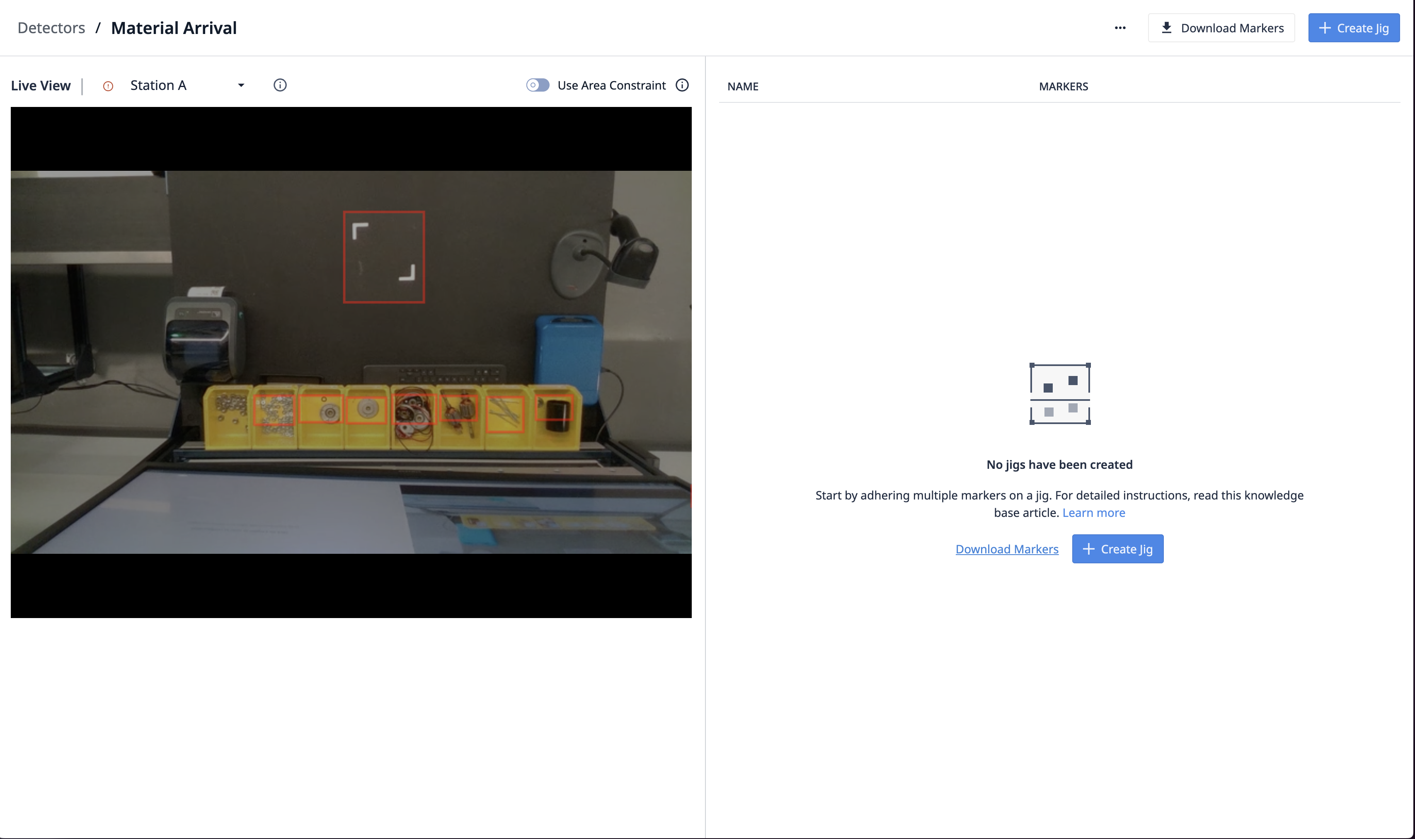Open the Learn more link

(1094, 513)
